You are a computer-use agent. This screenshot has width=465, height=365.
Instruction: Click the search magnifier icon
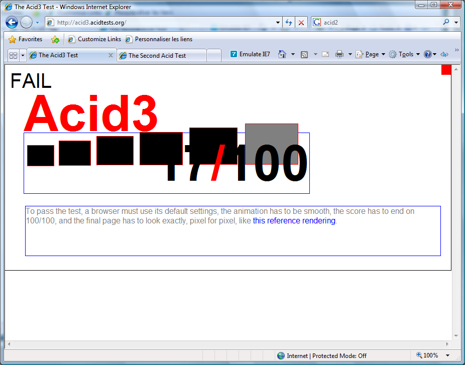[x=446, y=23]
